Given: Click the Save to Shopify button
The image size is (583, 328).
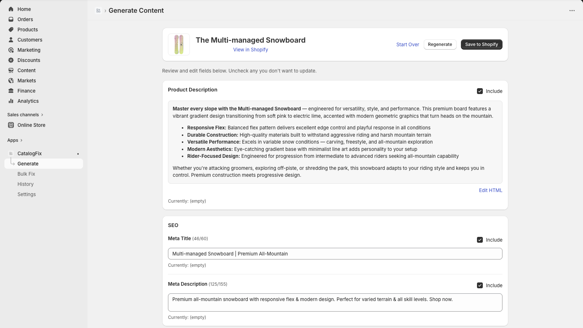Looking at the screenshot, I should coord(481,44).
